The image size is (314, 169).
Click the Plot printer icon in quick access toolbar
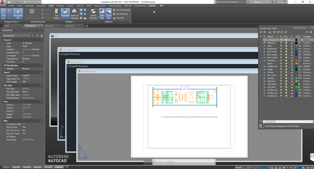point(25,2)
